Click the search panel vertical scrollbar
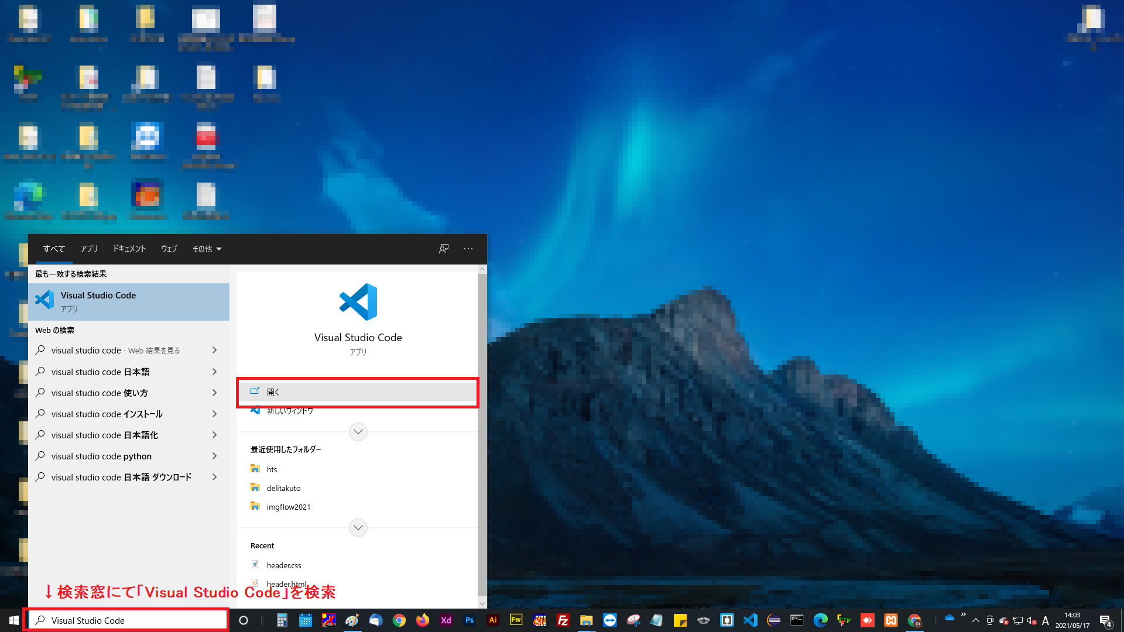1124x632 pixels. pyautogui.click(x=482, y=436)
